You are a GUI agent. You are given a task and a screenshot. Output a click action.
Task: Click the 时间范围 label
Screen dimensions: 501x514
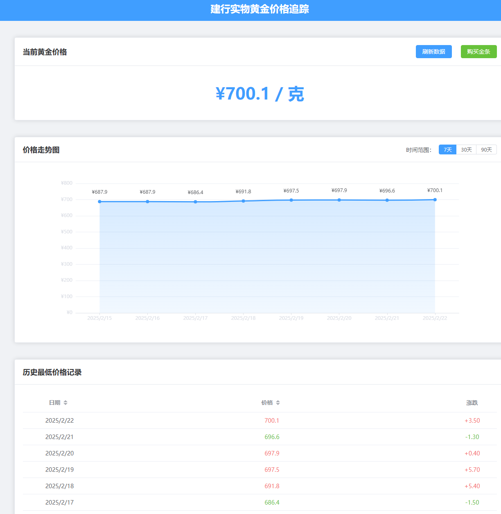pos(419,150)
